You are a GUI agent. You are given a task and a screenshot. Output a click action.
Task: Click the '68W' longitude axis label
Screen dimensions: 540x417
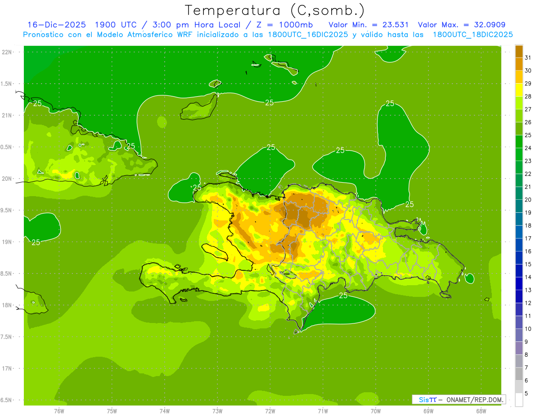[x=481, y=411]
